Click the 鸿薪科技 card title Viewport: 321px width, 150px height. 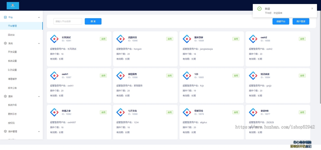[132, 37]
